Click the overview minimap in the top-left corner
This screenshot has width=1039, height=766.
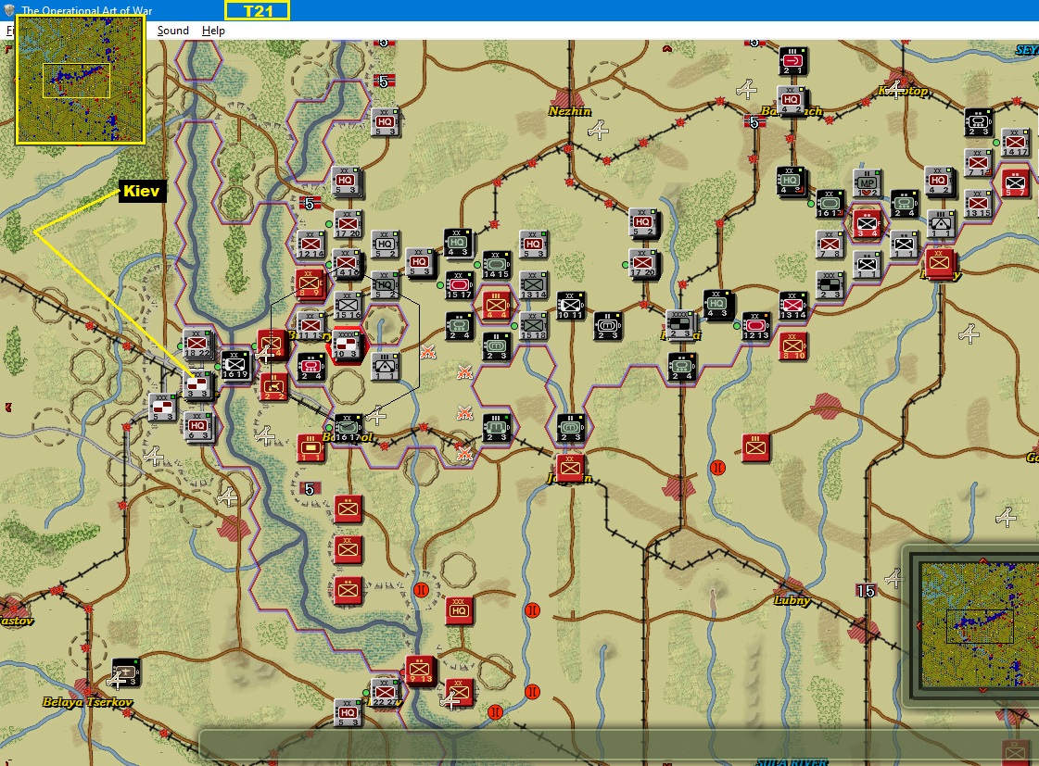[81, 80]
